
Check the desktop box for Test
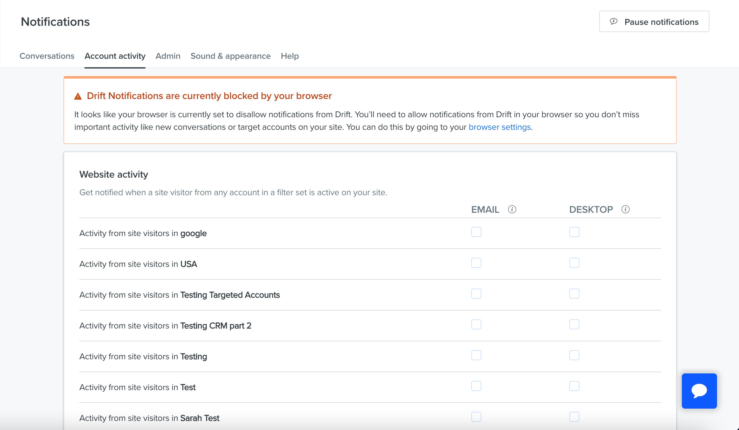[x=574, y=386]
